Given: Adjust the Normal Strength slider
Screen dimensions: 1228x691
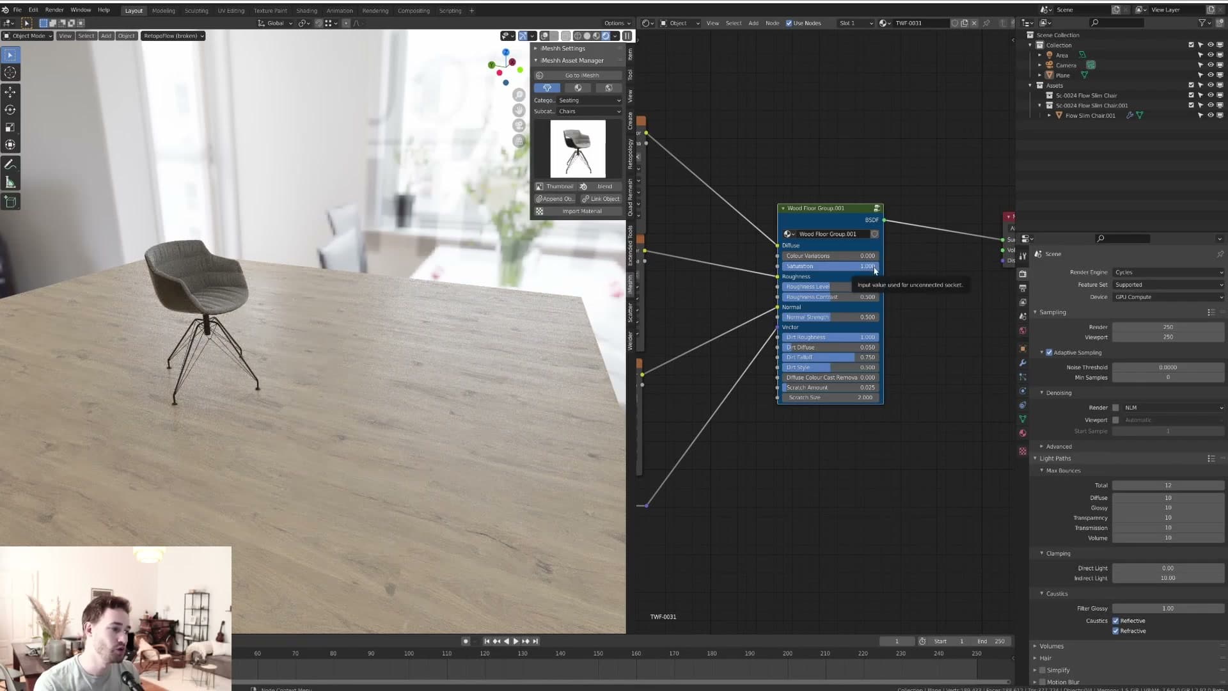Looking at the screenshot, I should [x=830, y=317].
